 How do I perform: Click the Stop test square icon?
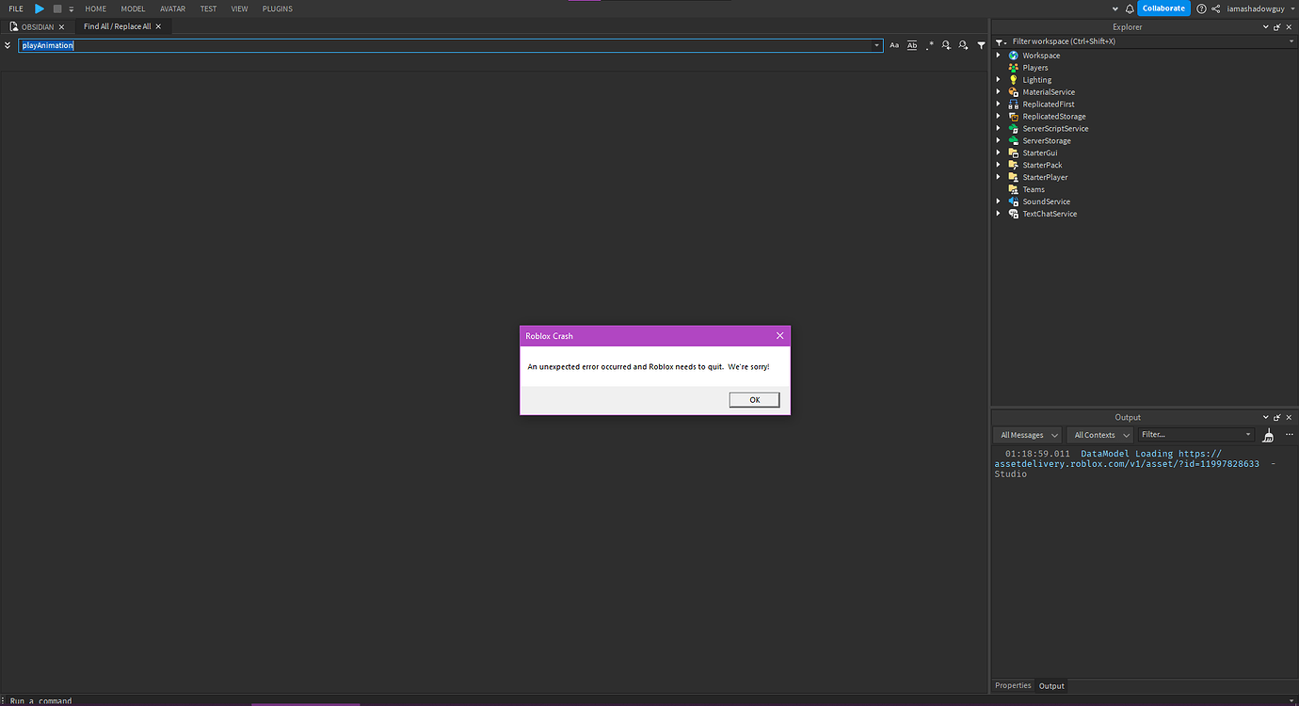pos(57,8)
